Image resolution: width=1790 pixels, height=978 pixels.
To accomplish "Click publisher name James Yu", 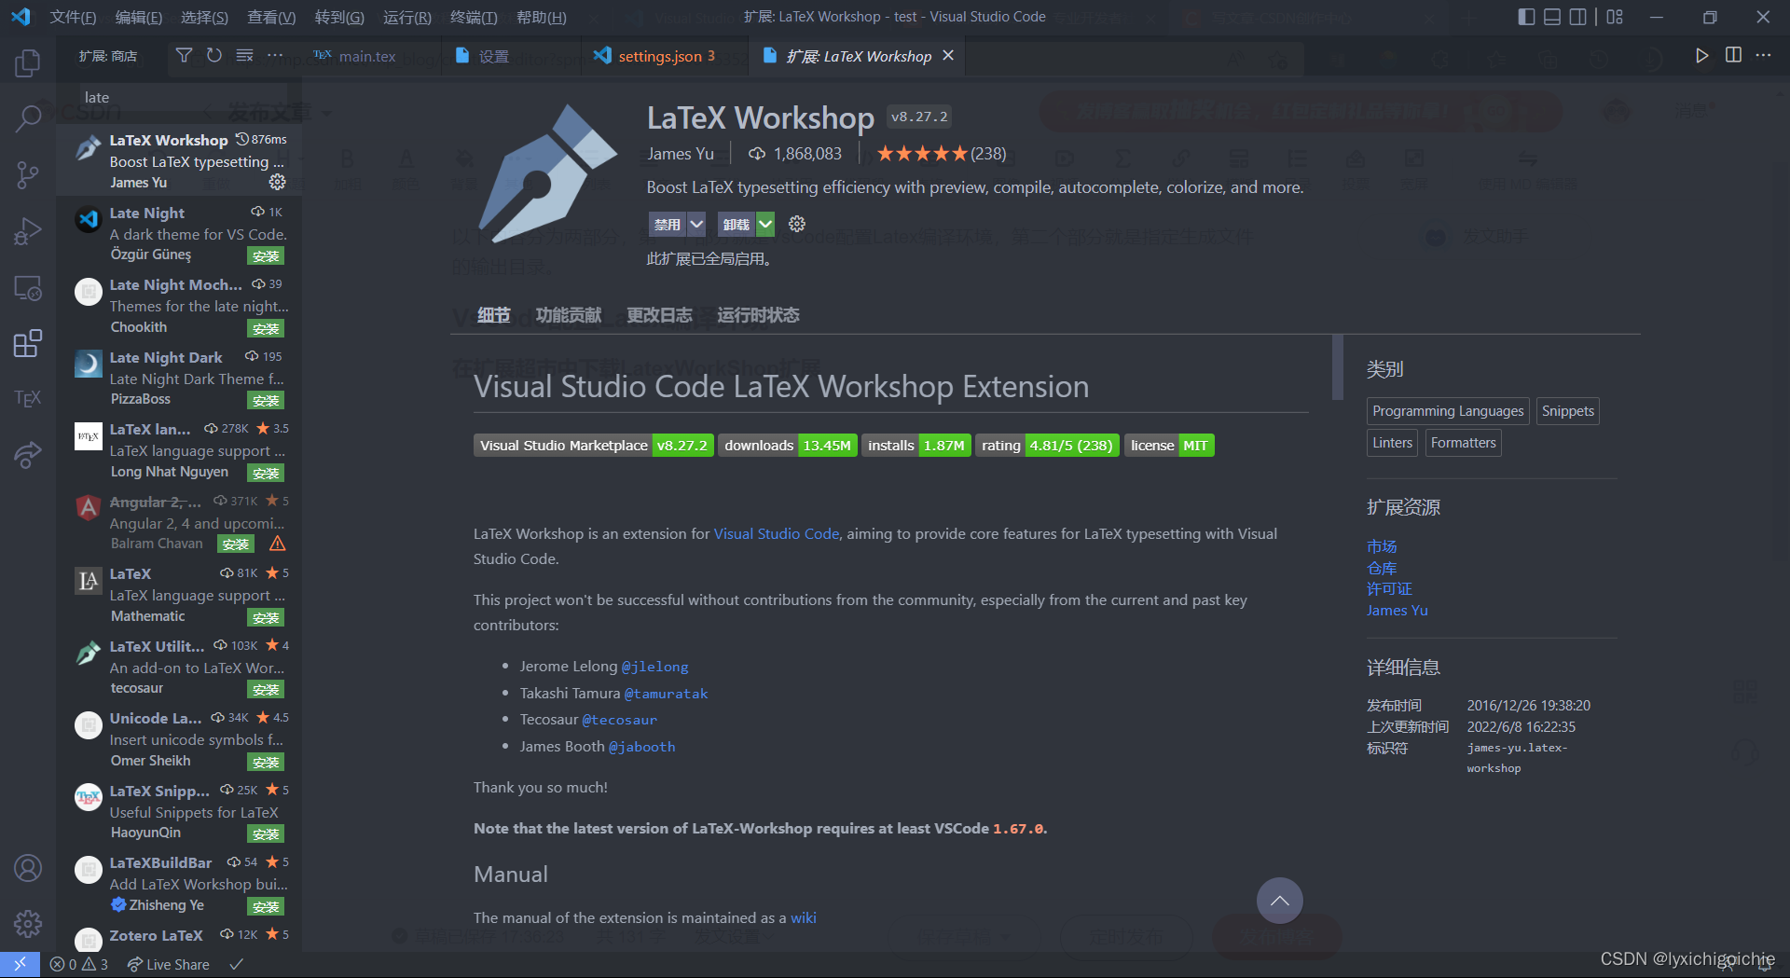I will 681,154.
